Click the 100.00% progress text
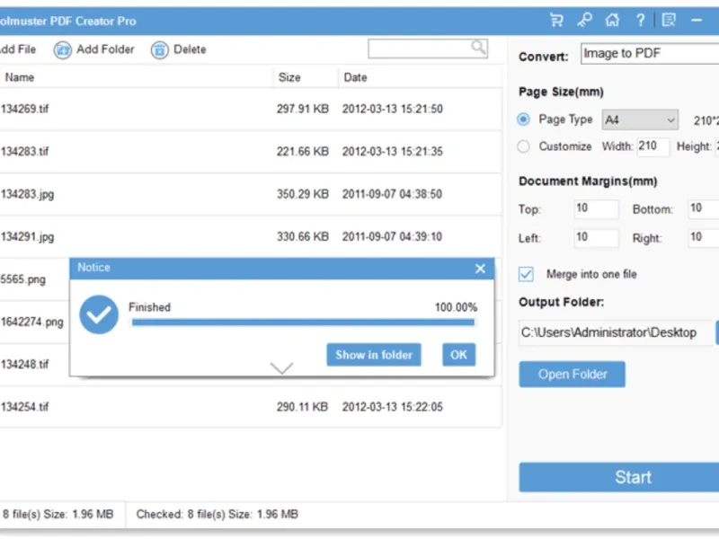This screenshot has width=719, height=539. pos(456,307)
